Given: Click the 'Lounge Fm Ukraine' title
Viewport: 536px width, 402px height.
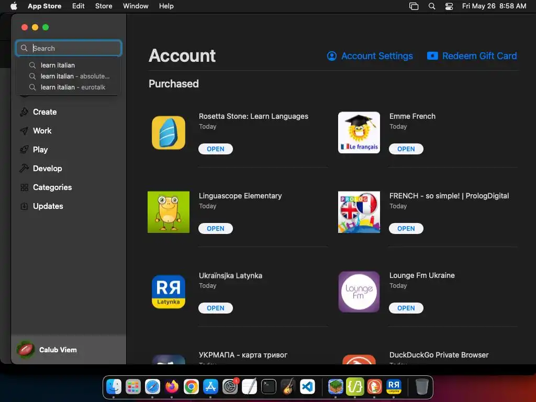Looking at the screenshot, I should pyautogui.click(x=422, y=275).
